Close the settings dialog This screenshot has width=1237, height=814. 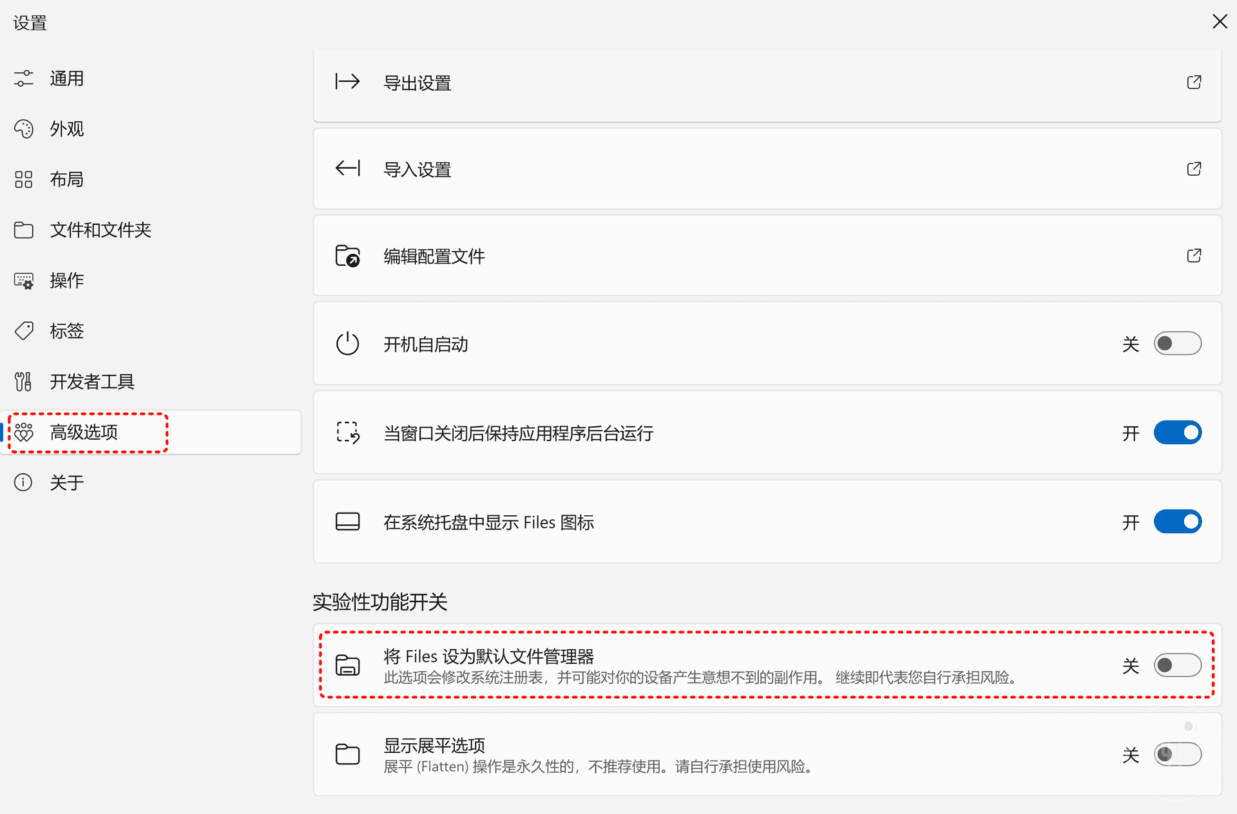pos(1219,22)
